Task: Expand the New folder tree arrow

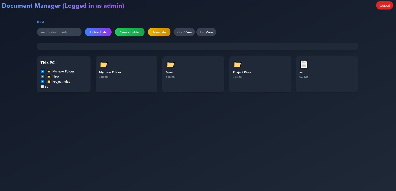Action: click(43, 76)
